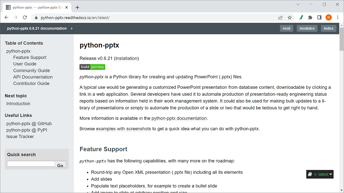
Task: Click the browser forward arrow
Action: coord(16,17)
